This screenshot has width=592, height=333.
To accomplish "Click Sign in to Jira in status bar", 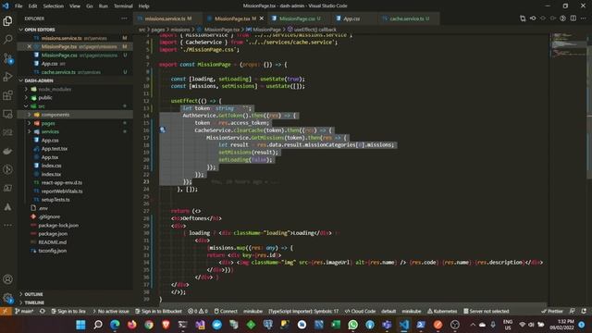I will pos(68,311).
